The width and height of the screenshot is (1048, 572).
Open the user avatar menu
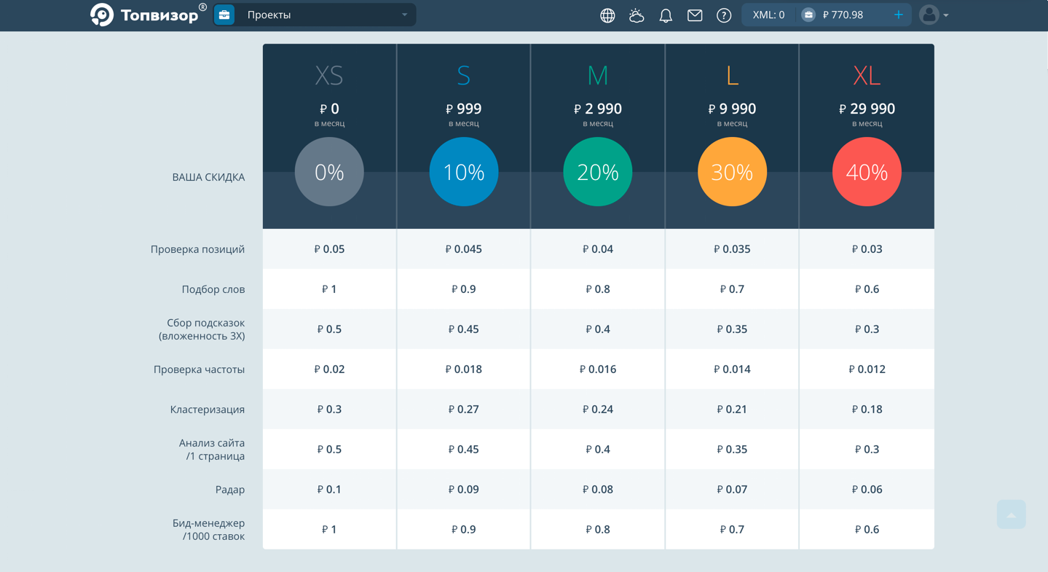(x=929, y=15)
